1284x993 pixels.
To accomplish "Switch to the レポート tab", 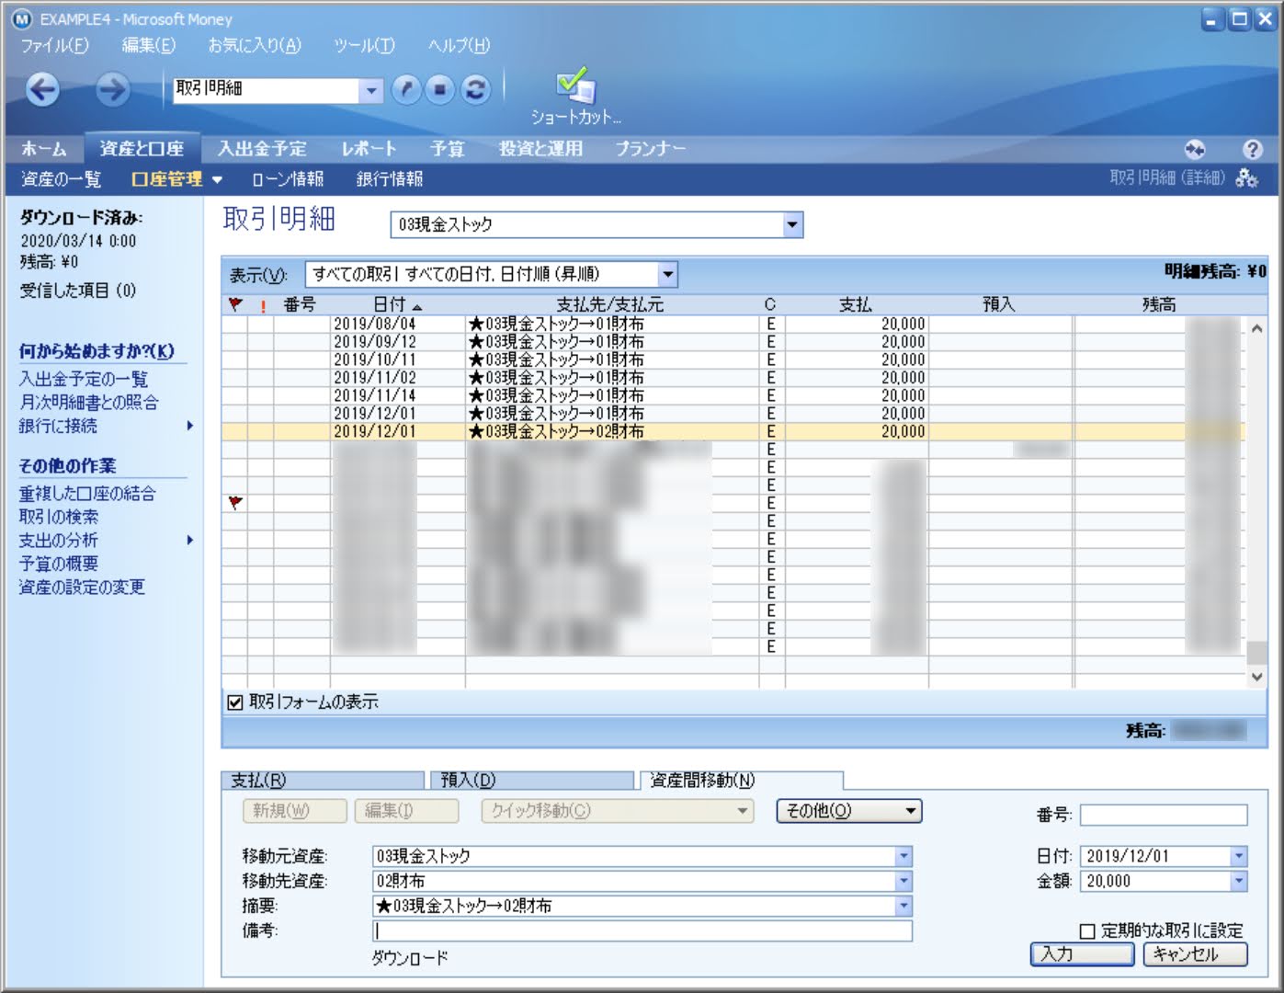I will pyautogui.click(x=369, y=149).
